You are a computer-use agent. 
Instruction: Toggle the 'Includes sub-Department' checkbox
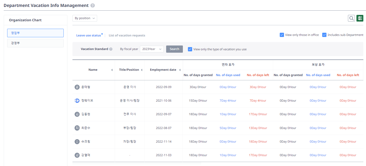pos(324,35)
